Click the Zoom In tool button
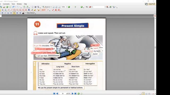170x95 pixels. tap(46, 7)
